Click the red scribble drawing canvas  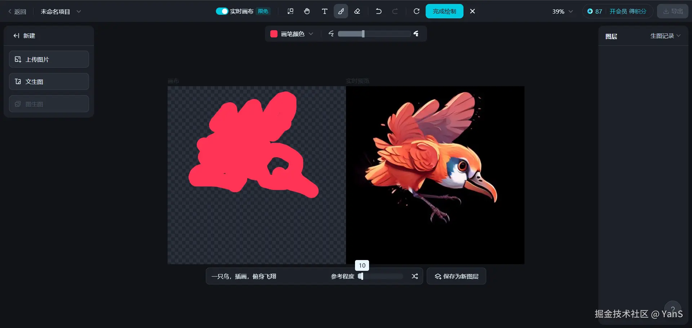coord(257,175)
